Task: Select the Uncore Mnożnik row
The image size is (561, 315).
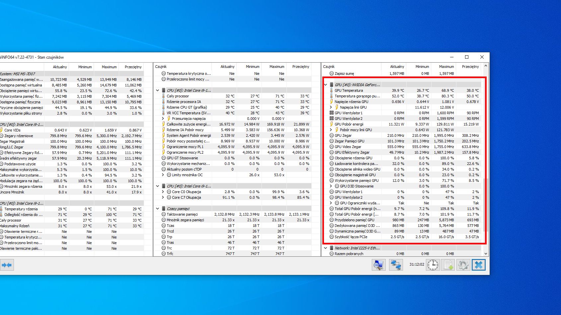Action: tap(72, 192)
